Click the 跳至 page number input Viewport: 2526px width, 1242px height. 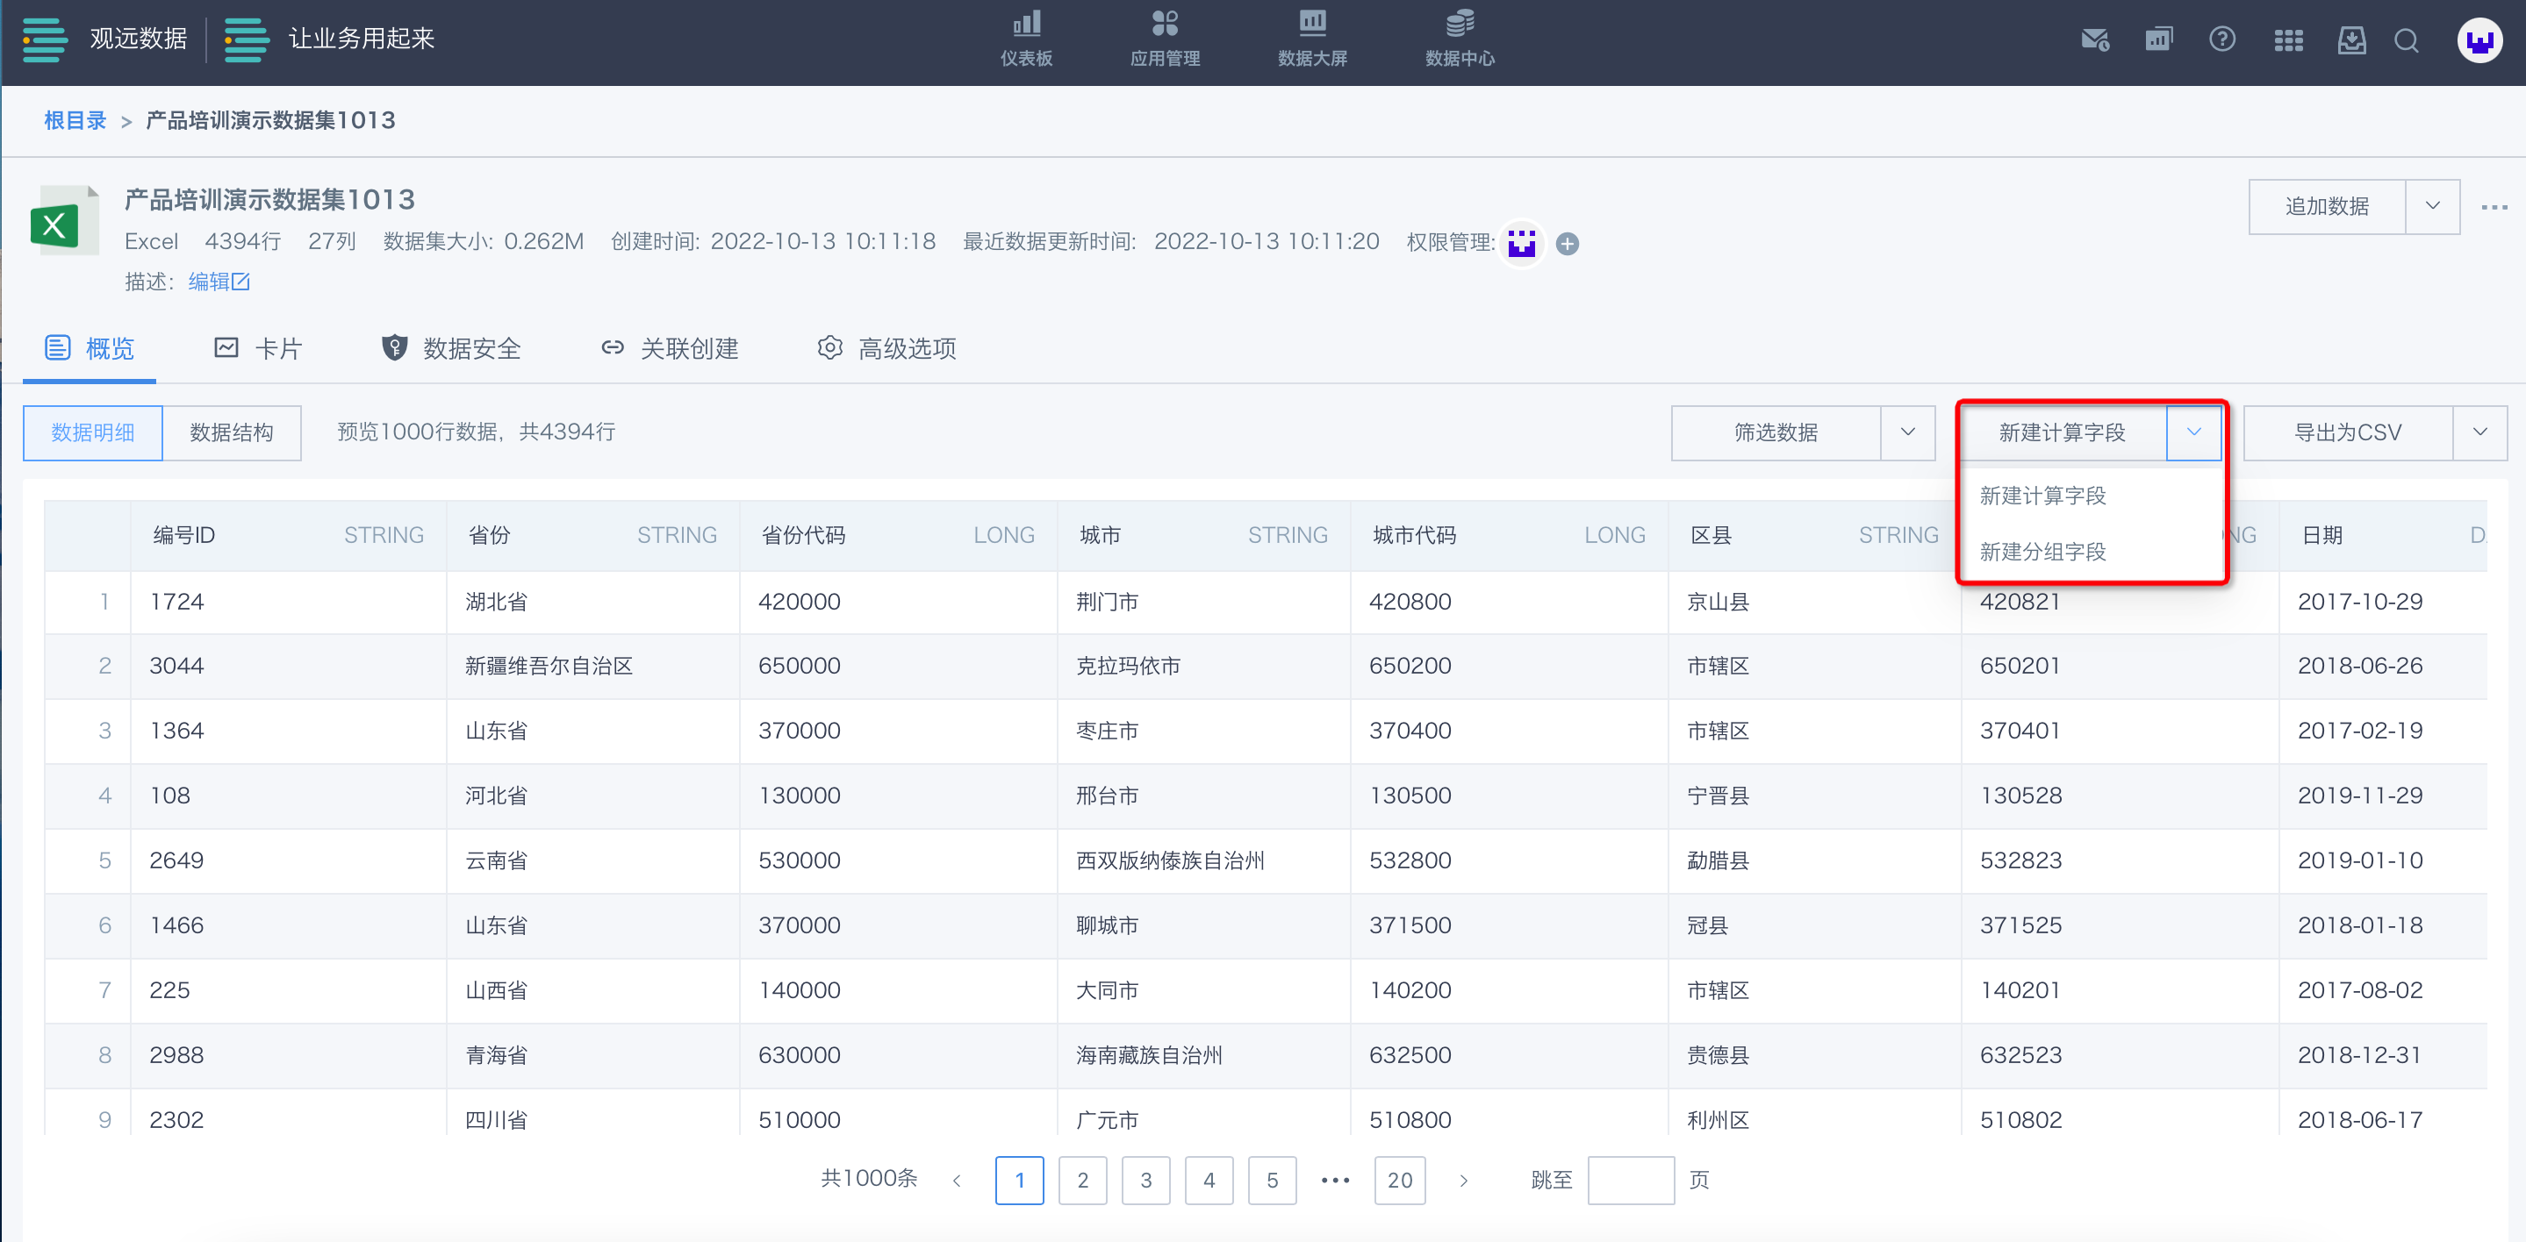click(x=1630, y=1181)
